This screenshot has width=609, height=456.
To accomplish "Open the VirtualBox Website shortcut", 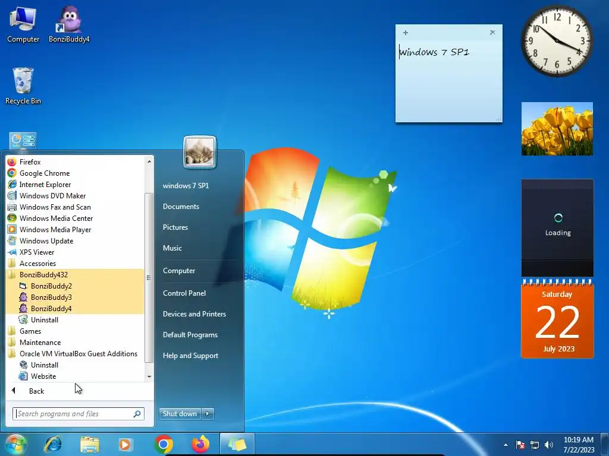I will coord(74,376).
